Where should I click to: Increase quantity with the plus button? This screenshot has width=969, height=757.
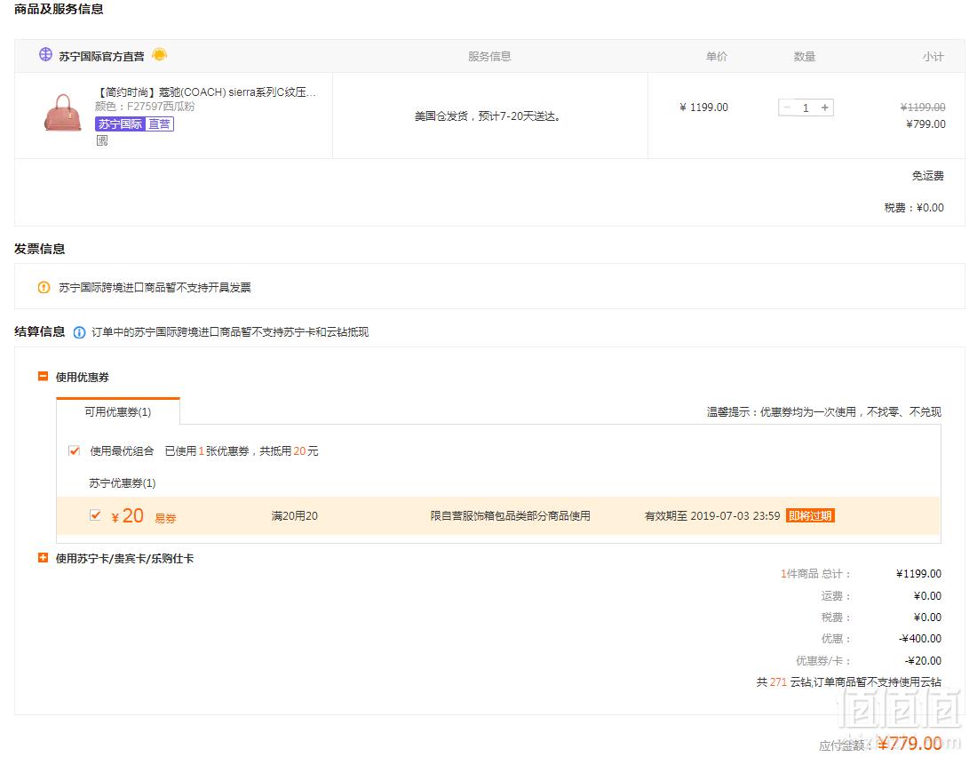(x=824, y=108)
